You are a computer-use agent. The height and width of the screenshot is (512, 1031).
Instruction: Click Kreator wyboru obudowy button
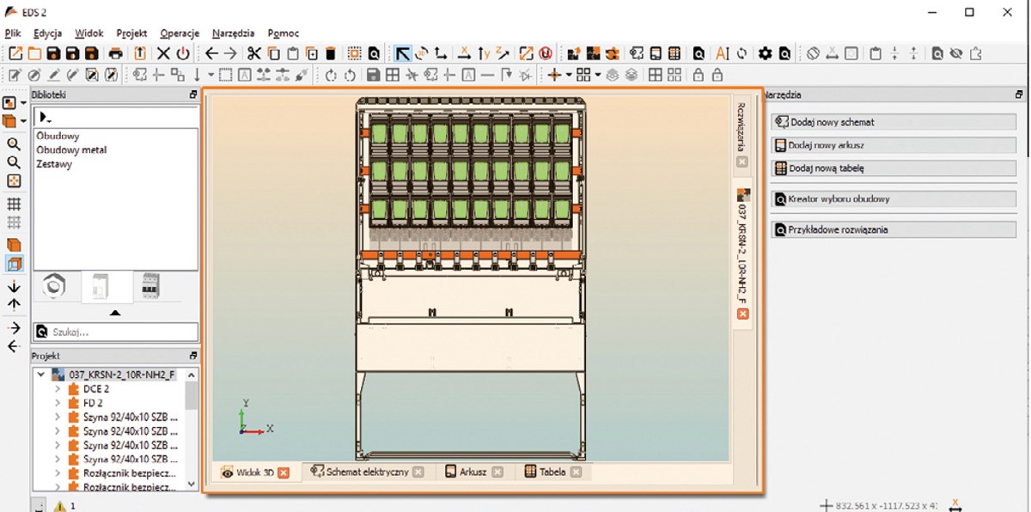point(894,198)
